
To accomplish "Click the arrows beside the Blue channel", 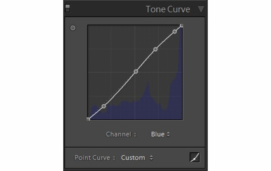I will (x=168, y=135).
